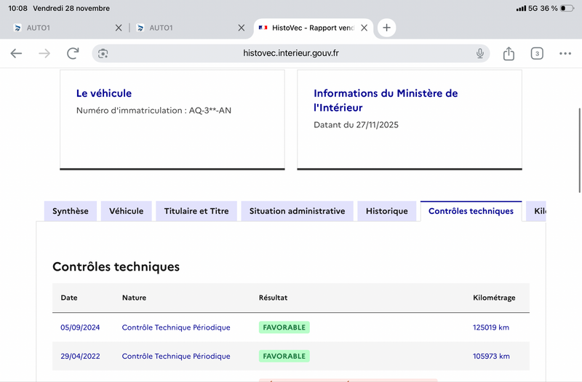The image size is (582, 382).
Task: Open the Situation administrative tab
Action: [x=297, y=211]
